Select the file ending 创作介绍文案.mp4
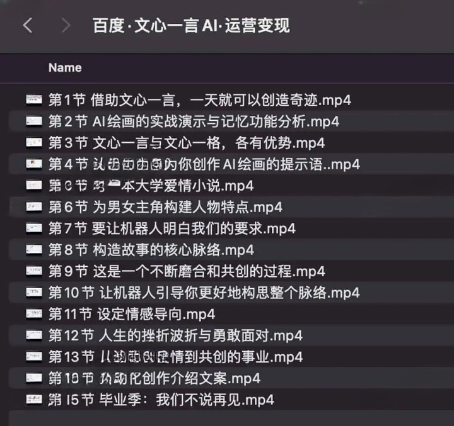 coord(154,378)
